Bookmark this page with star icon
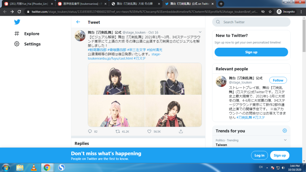This screenshot has height=172, width=306. (x=270, y=12)
